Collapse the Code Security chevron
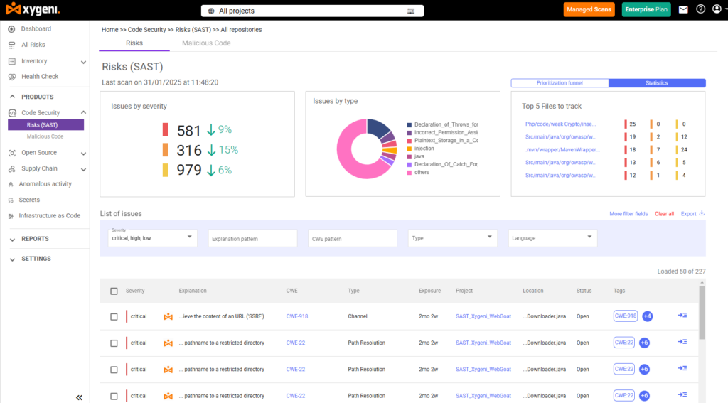 (84, 112)
